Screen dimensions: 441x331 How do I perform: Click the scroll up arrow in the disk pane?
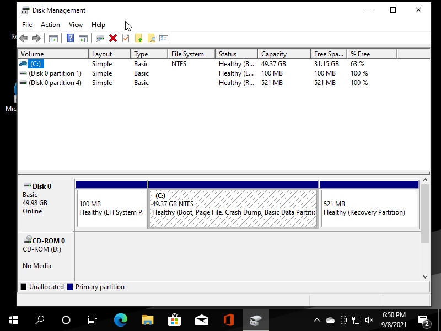(425, 180)
